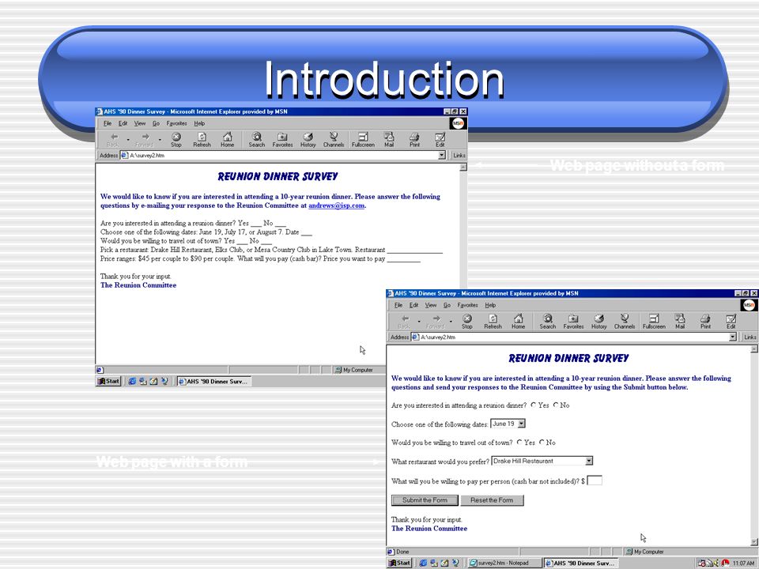The image size is (759, 569).
Task: Click the AHS '90 Dinner Surv taskbar button of the lower taskbar
Action: click(581, 563)
